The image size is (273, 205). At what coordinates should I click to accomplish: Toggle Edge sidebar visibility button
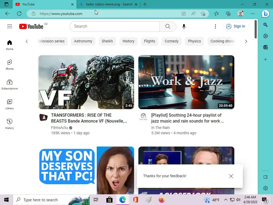click(265, 177)
